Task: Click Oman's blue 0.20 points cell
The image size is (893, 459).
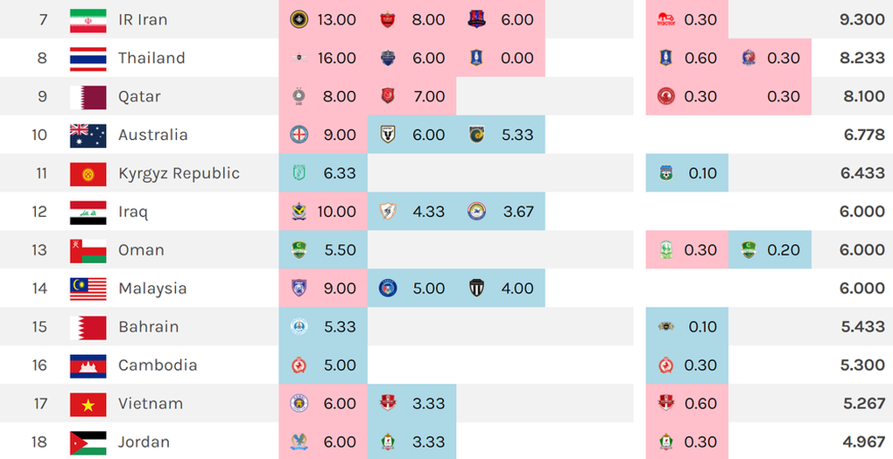Action: point(770,250)
